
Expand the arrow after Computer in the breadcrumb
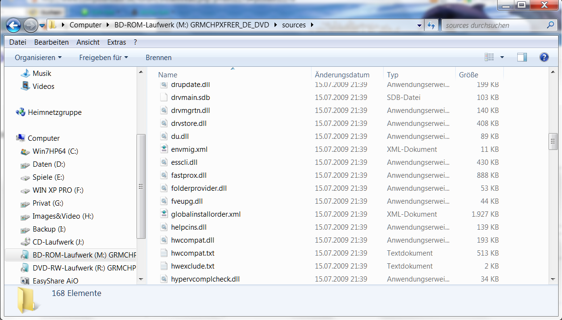tap(108, 25)
